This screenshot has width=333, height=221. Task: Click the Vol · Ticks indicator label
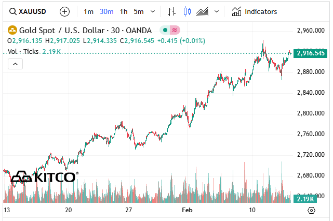(x=24, y=51)
